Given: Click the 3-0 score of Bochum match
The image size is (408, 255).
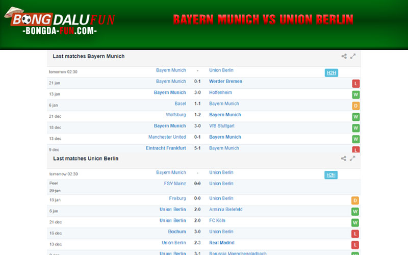Looking at the screenshot, I should [x=197, y=232].
